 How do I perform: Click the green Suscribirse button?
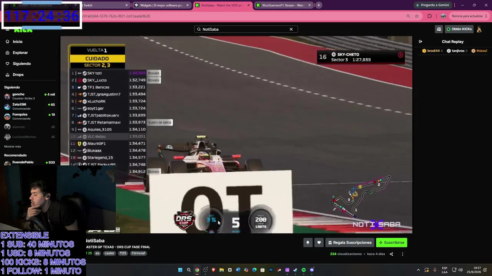point(391,242)
